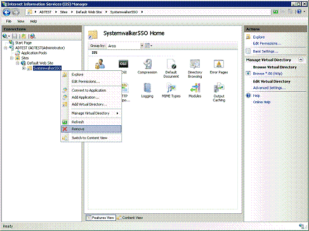This screenshot has height=231, width=309.
Task: Click the grayed Forward navigation arrow
Action: click(16, 12)
